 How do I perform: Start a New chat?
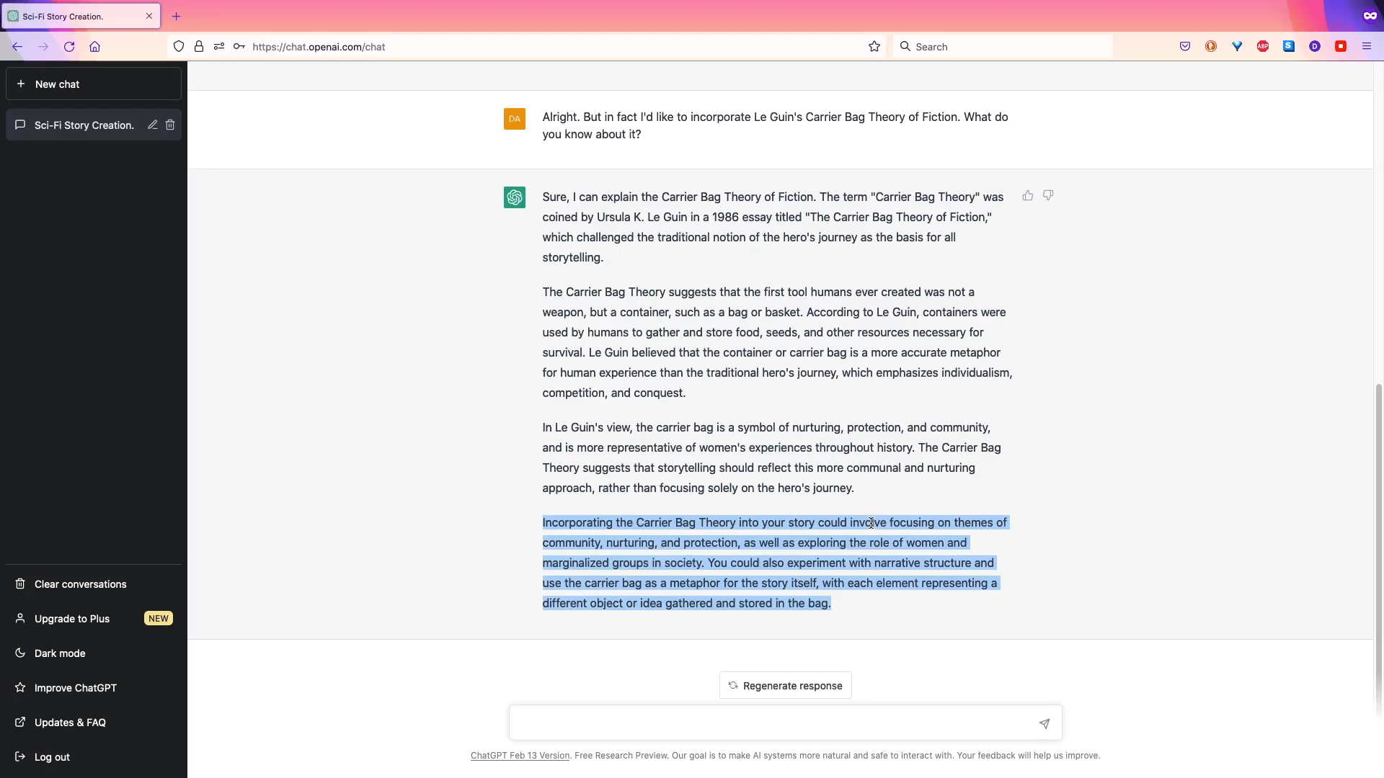pyautogui.click(x=94, y=84)
